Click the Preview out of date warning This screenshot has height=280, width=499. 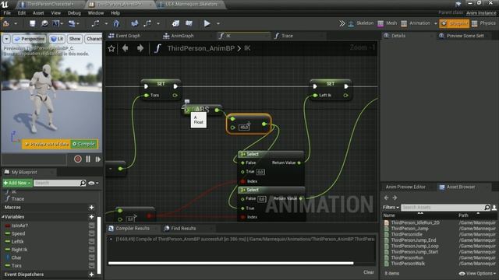[x=47, y=144]
